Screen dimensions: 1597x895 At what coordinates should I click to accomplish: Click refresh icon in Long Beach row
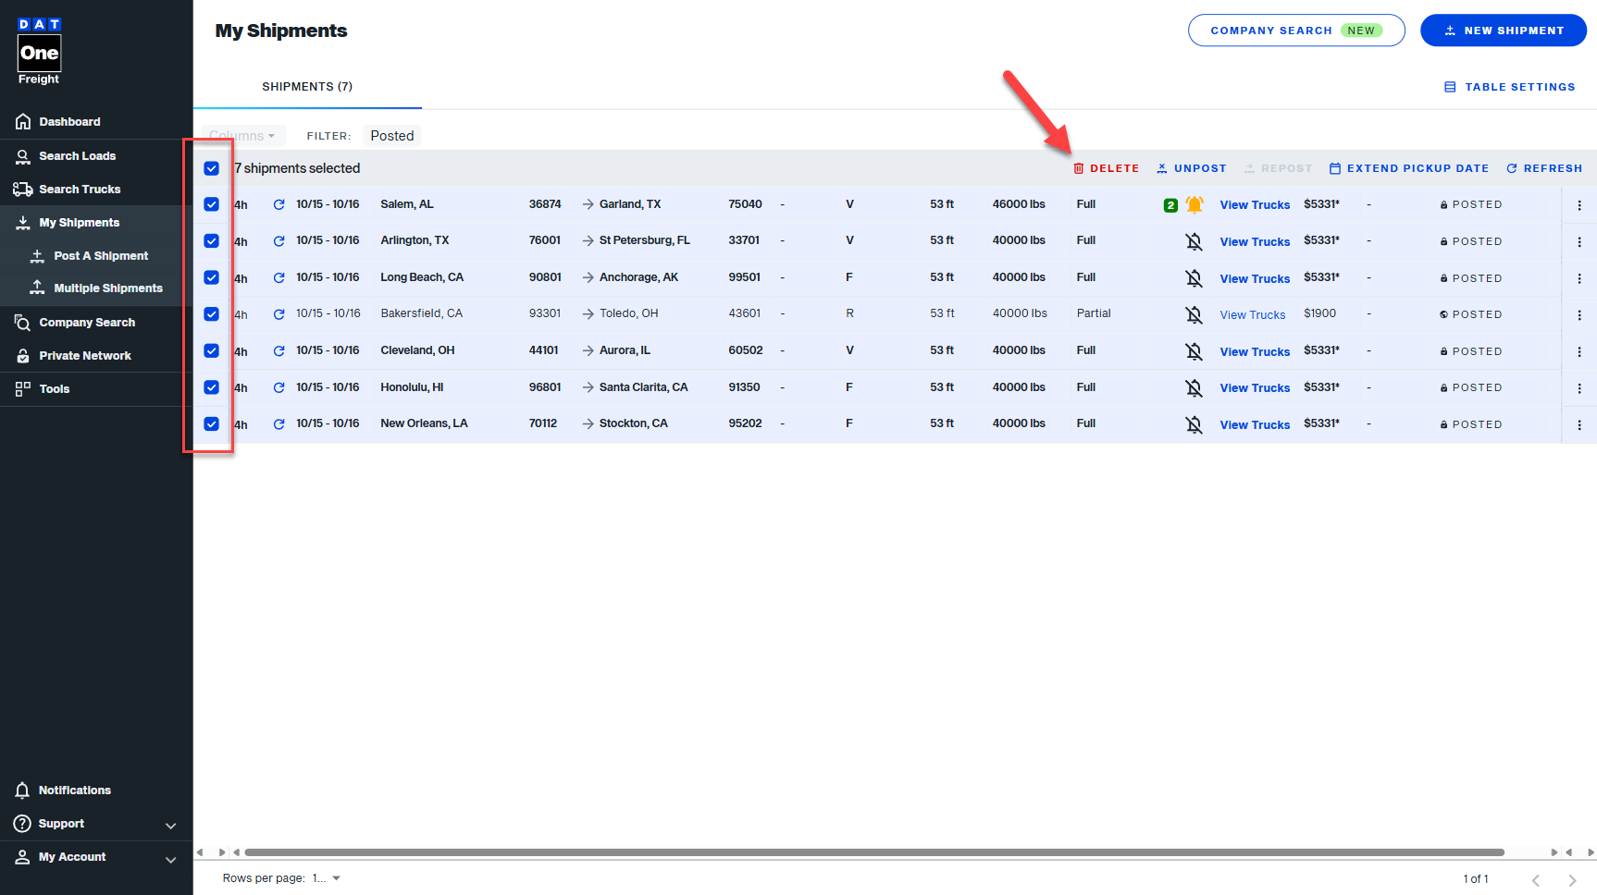pyautogui.click(x=279, y=278)
